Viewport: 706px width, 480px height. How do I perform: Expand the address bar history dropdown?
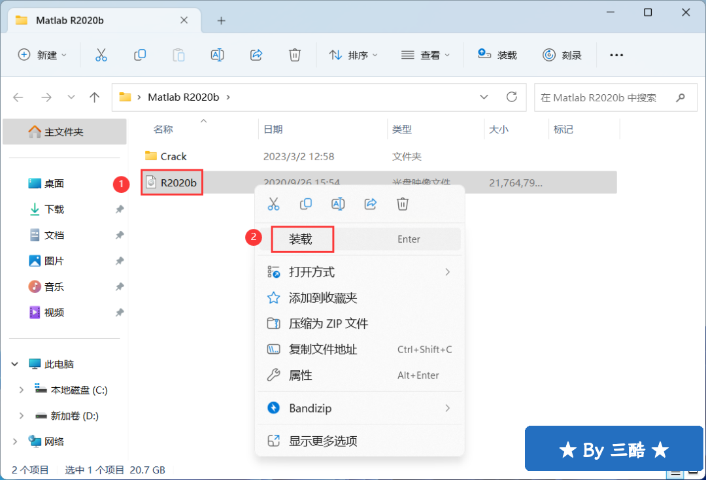(484, 97)
